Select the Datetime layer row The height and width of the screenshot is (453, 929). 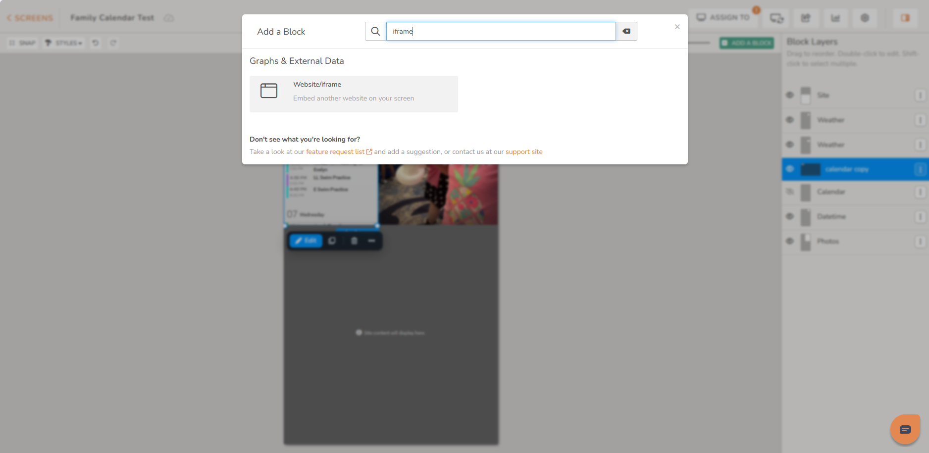point(855,216)
